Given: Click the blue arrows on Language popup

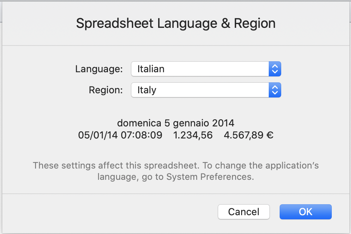Looking at the screenshot, I should [275, 69].
